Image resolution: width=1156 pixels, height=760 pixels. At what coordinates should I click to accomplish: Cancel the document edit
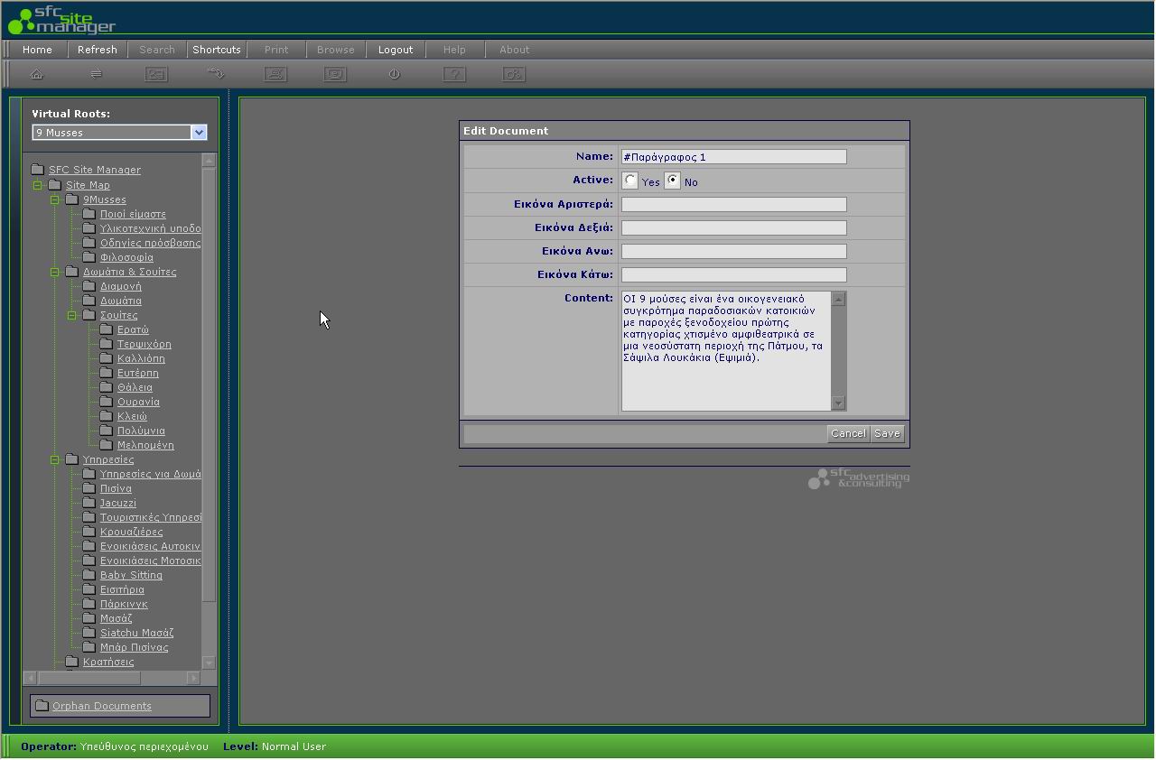click(847, 433)
